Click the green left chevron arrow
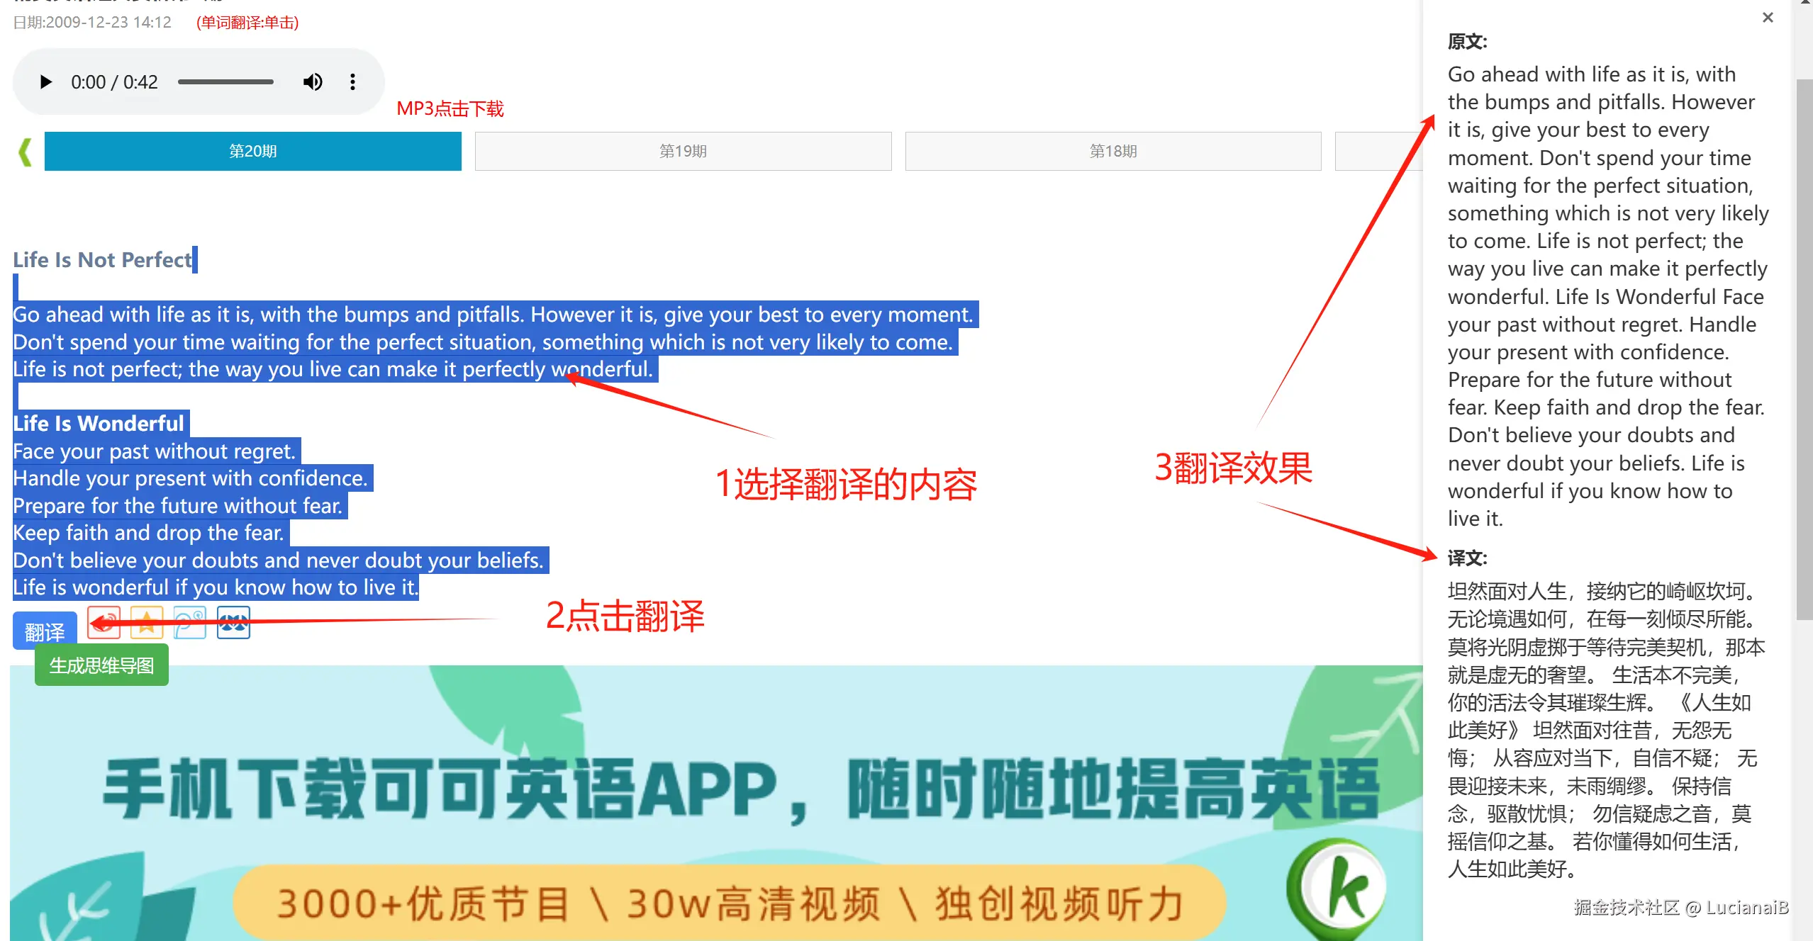 (x=26, y=152)
